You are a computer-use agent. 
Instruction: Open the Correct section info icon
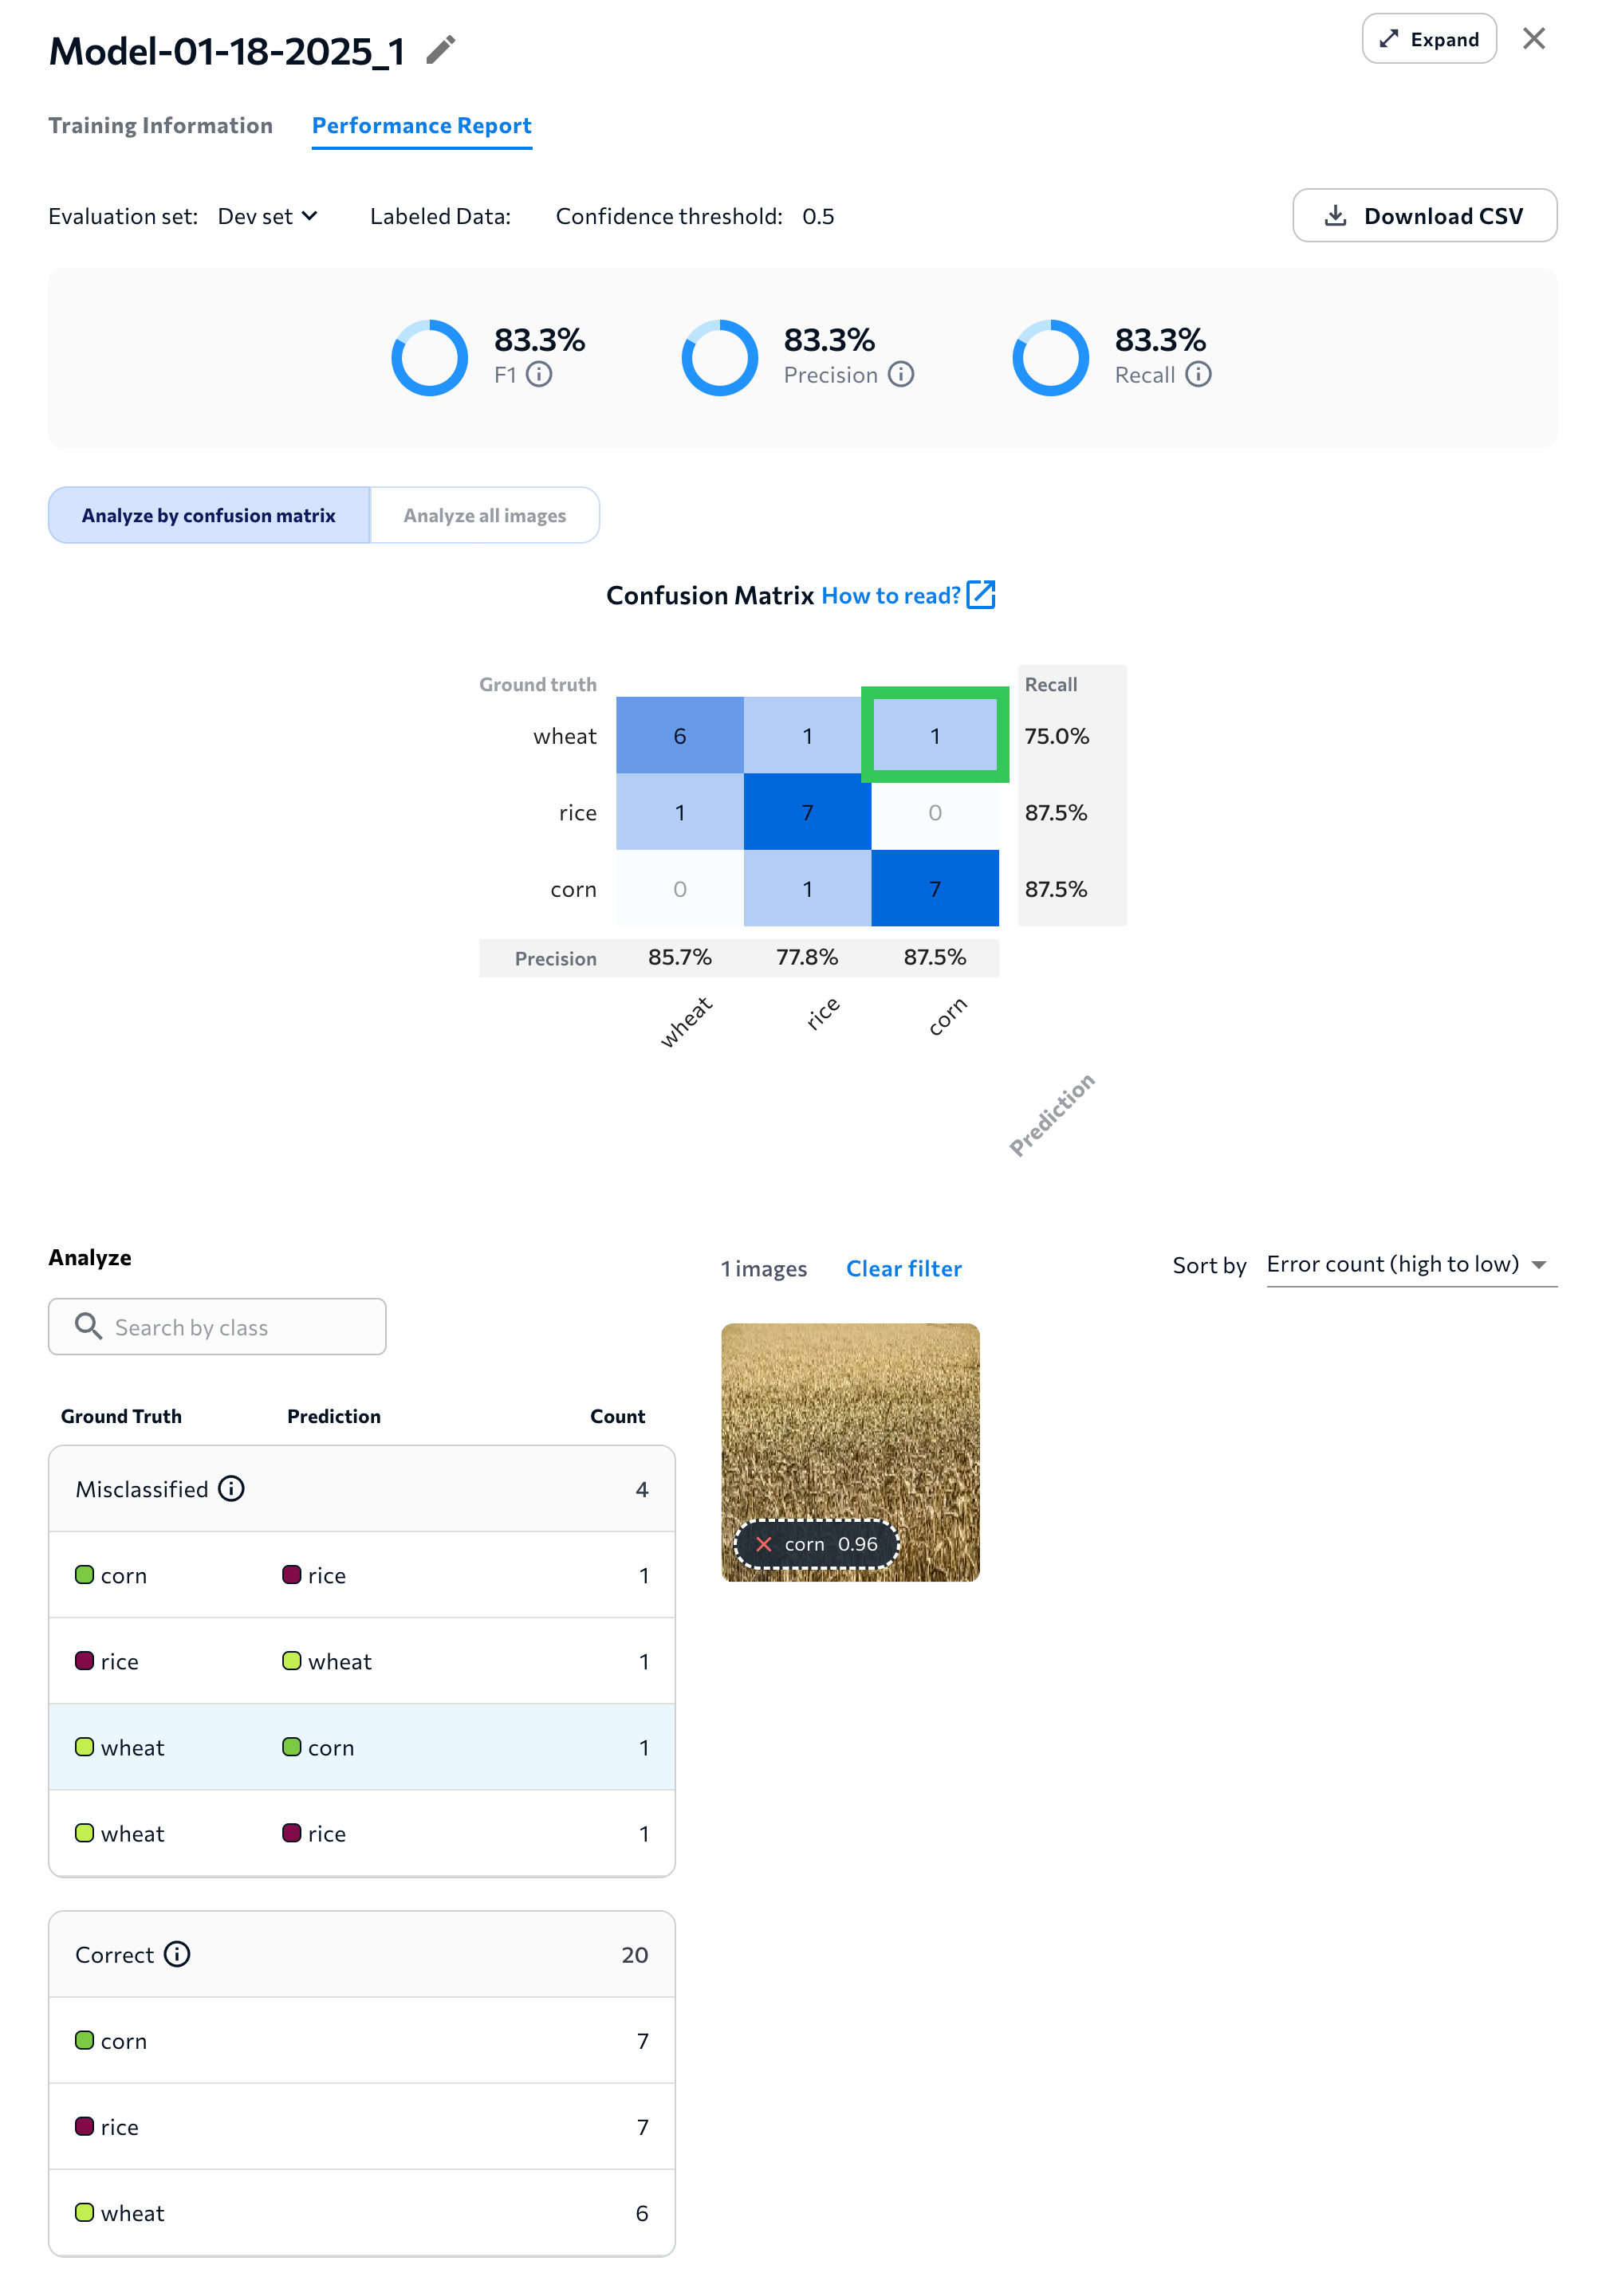(177, 1955)
